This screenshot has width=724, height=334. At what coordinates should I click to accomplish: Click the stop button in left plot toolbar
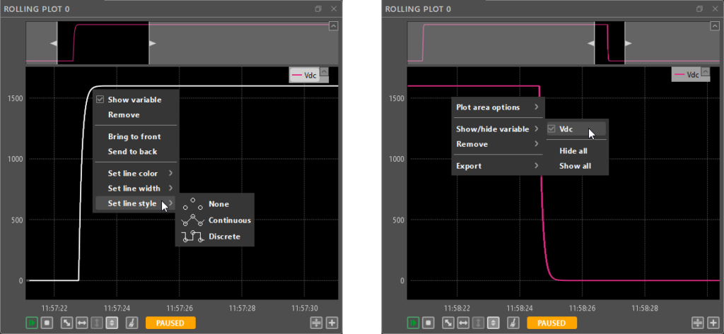click(x=47, y=323)
